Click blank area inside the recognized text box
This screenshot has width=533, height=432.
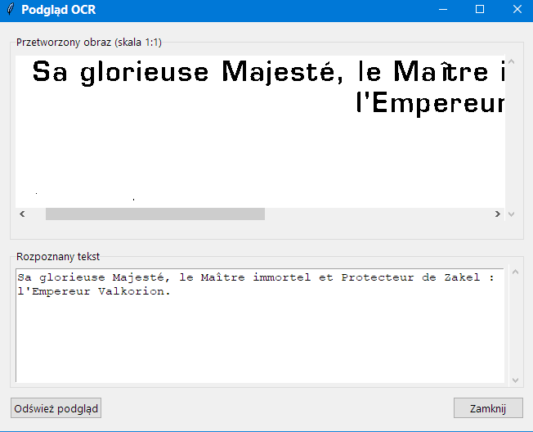pos(260,340)
